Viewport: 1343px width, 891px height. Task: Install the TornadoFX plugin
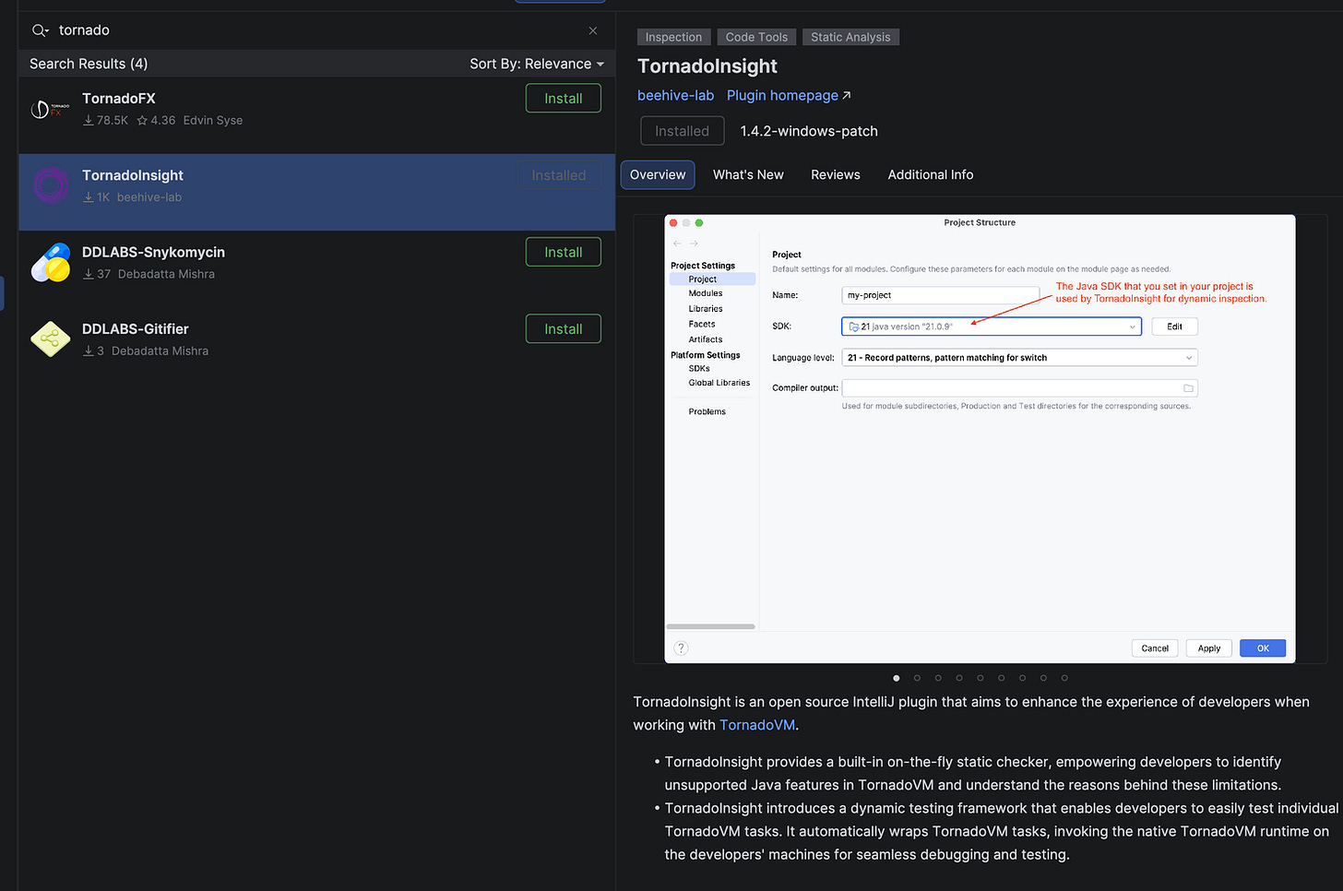pyautogui.click(x=563, y=99)
